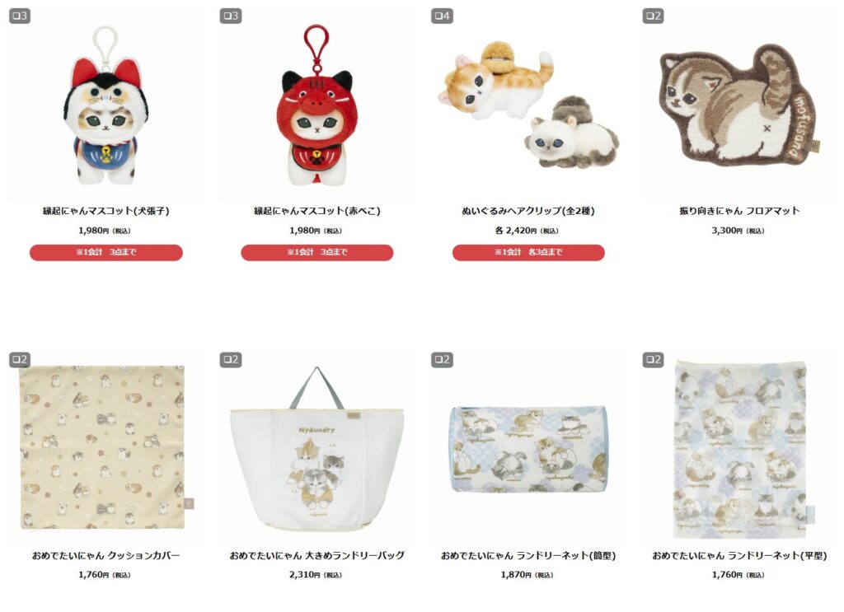Open 振り向きにゃん フロアマット product link
Viewport: 844px width, 612px height.
[x=739, y=211]
